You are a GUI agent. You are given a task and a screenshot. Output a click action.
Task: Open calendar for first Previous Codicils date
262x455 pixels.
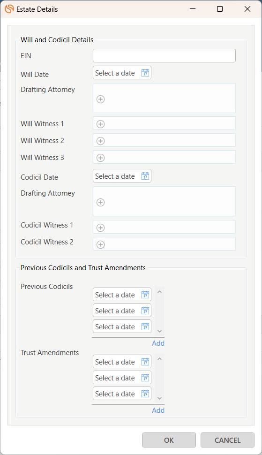click(145, 295)
